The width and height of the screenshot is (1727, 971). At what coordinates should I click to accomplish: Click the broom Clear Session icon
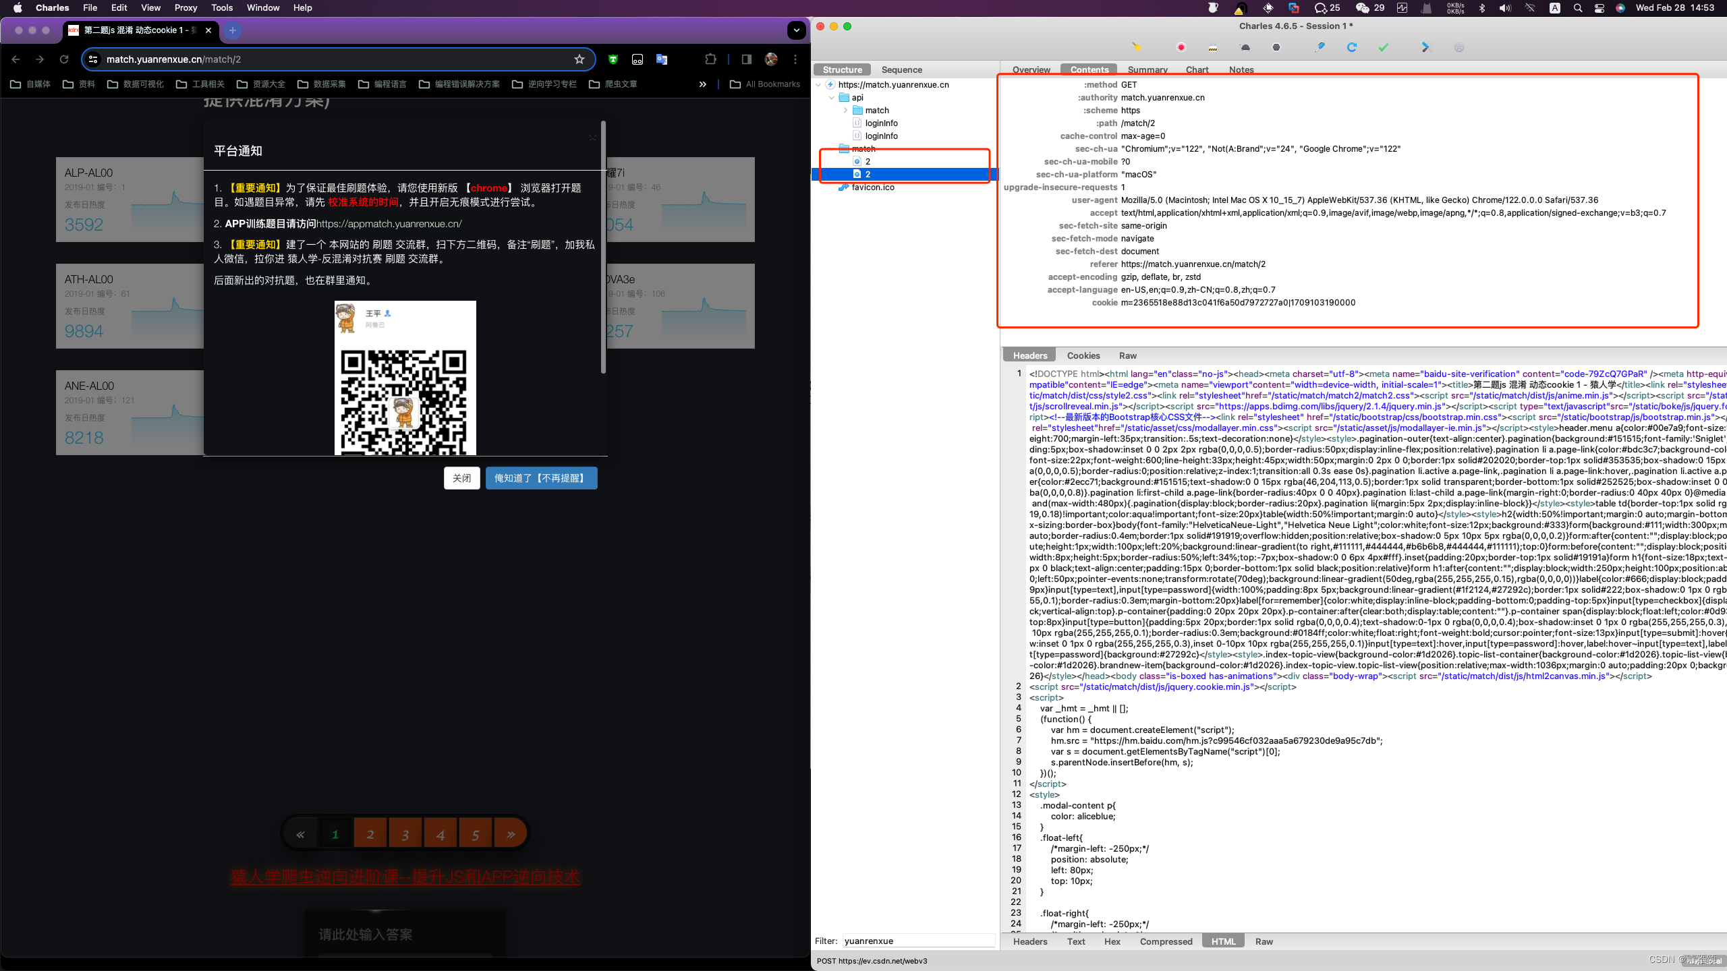tap(1137, 47)
